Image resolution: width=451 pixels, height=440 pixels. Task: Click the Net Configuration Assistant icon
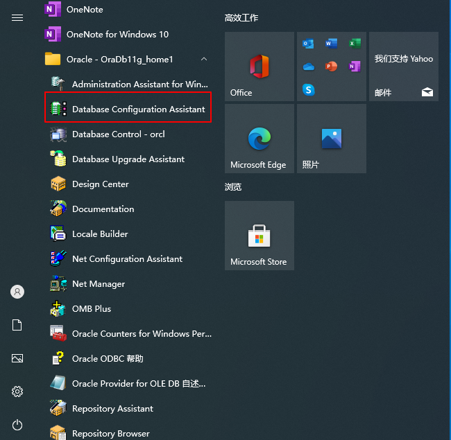coord(58,258)
